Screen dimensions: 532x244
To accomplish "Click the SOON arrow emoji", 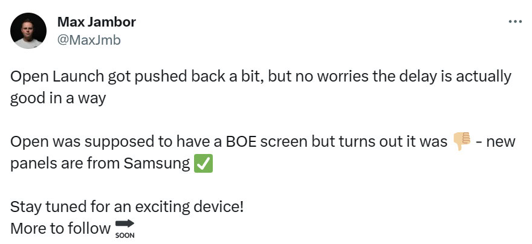I will (124, 229).
